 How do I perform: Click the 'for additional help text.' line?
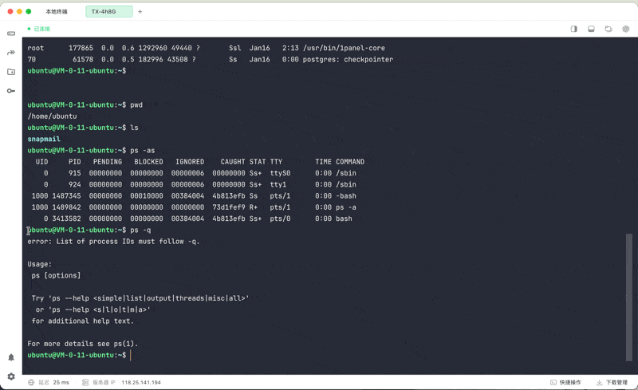pos(83,321)
